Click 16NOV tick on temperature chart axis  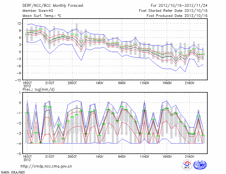(167, 83)
